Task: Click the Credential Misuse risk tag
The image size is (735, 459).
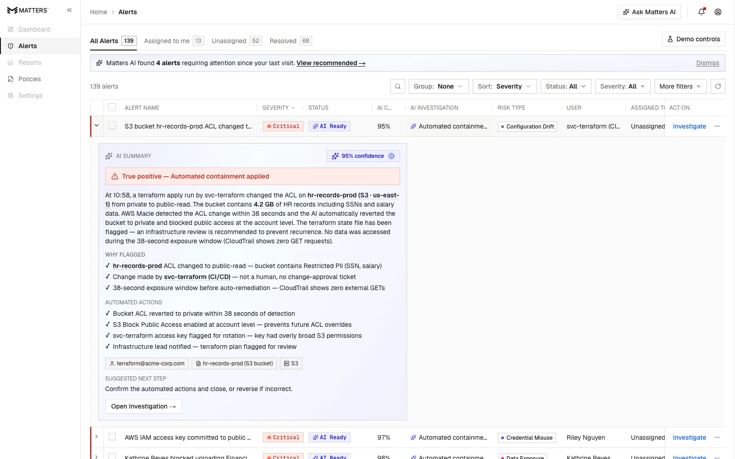Action: (x=527, y=438)
